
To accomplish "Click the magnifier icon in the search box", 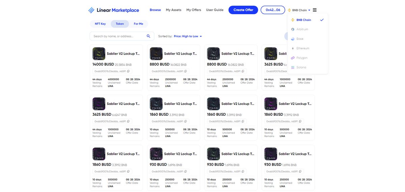I will point(148,36).
